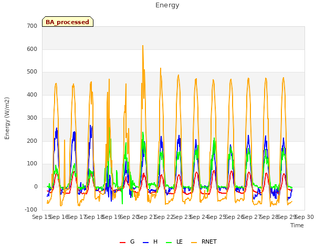Click the blue H legend swatch
The image size is (336, 252).
(146, 243)
